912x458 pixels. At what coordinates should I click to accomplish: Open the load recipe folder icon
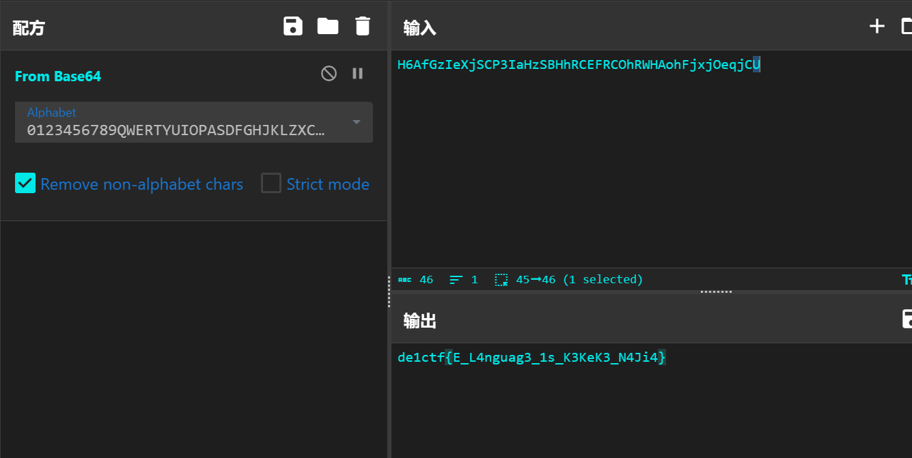click(x=328, y=27)
